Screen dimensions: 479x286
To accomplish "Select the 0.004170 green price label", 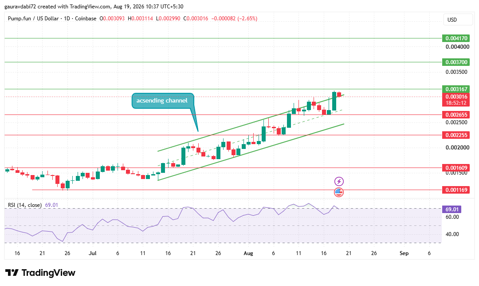I will pos(456,38).
